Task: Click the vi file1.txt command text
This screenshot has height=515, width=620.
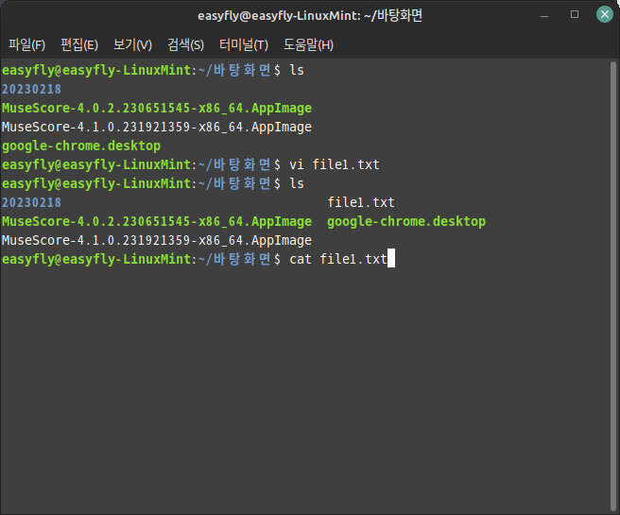Action: pyautogui.click(x=335, y=164)
